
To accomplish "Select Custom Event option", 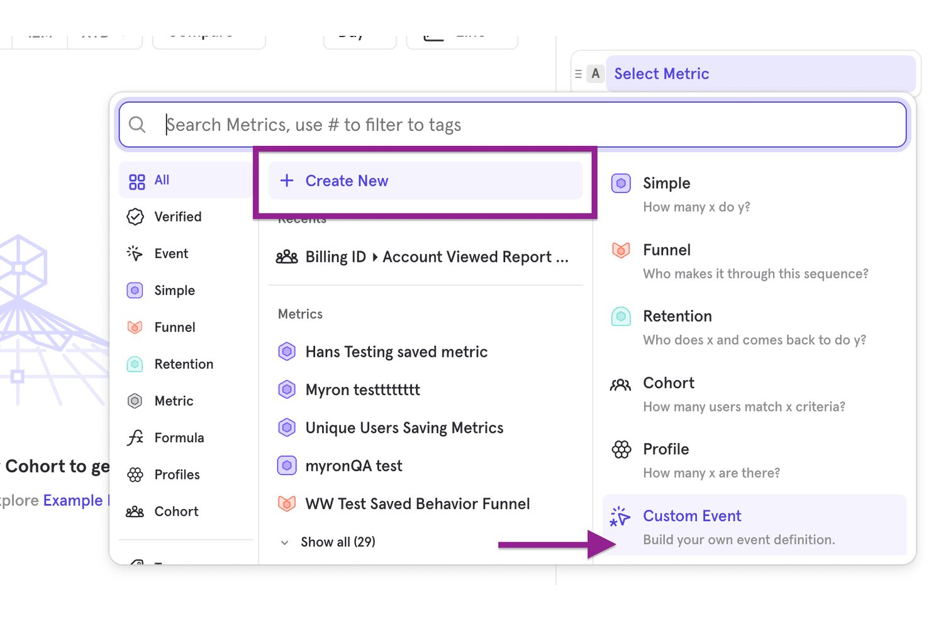I will [x=754, y=525].
